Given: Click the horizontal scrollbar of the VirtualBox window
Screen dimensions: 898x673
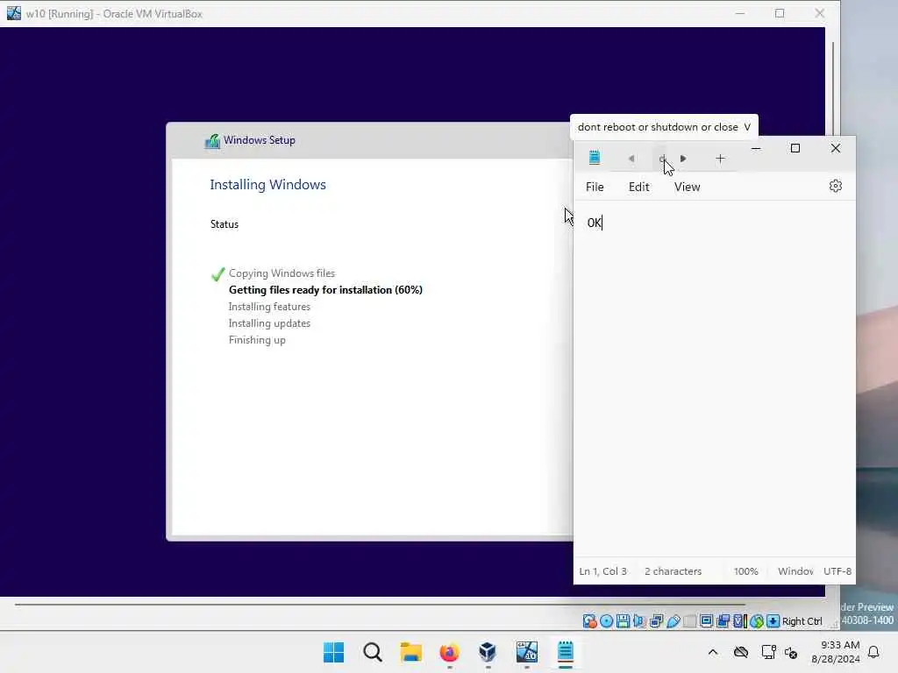Looking at the screenshot, I should pyautogui.click(x=380, y=604).
